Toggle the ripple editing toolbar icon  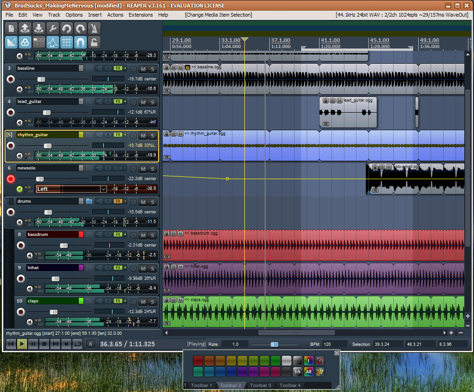(x=39, y=42)
